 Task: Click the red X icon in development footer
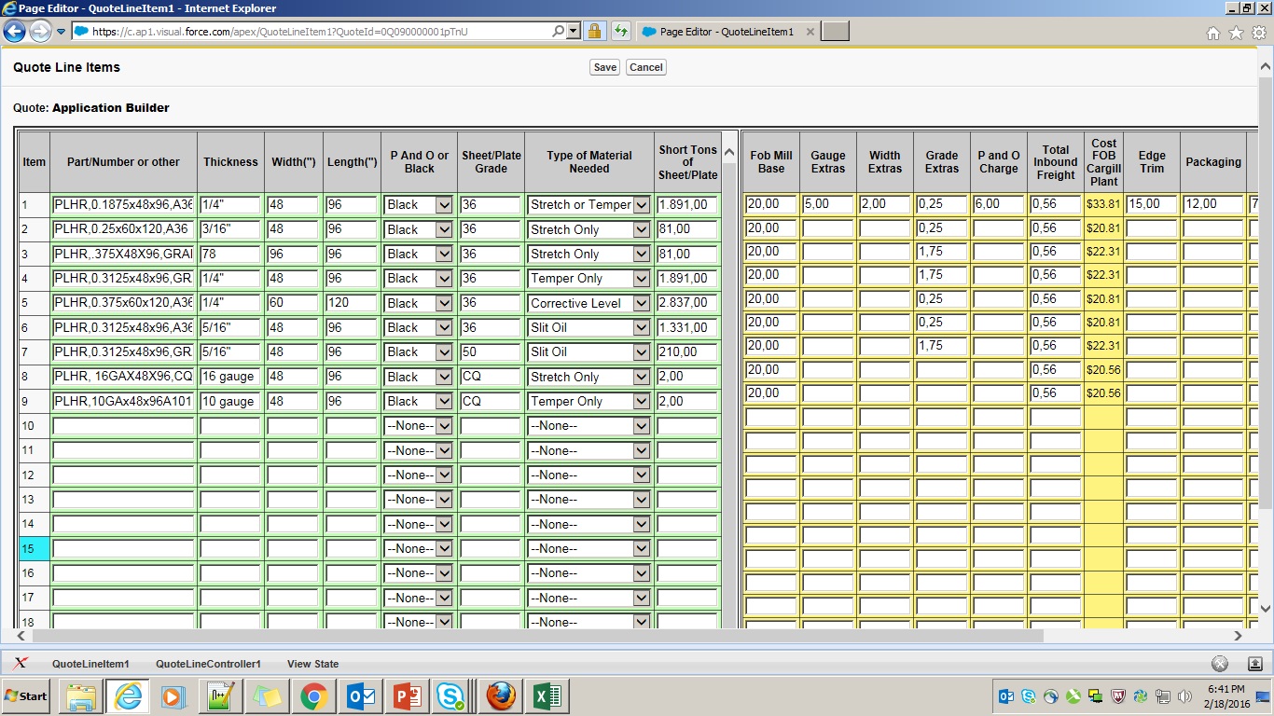[x=20, y=664]
